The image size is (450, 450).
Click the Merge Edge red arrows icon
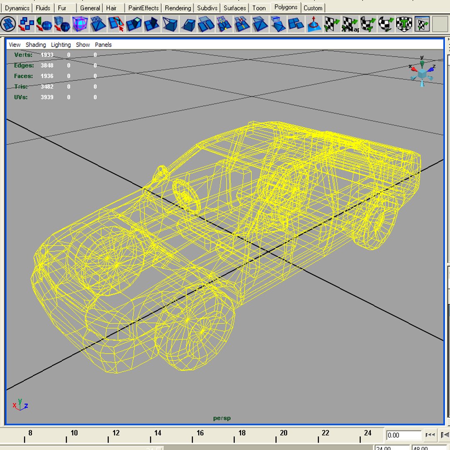[x=242, y=24]
